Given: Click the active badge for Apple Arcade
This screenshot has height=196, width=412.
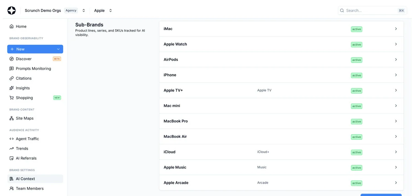Looking at the screenshot, I should tap(356, 183).
